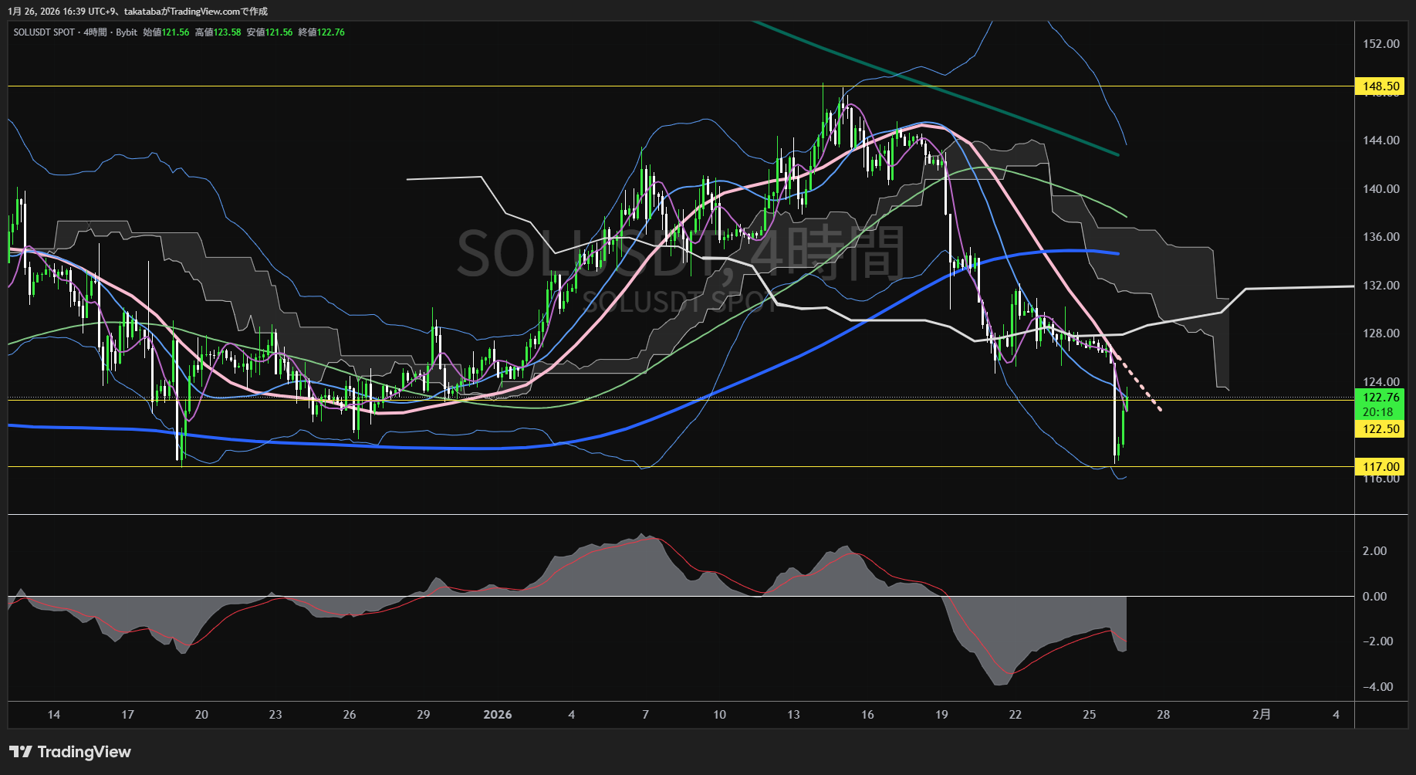Select the yellow 117.00 price label
This screenshot has width=1416, height=775.
click(1380, 466)
